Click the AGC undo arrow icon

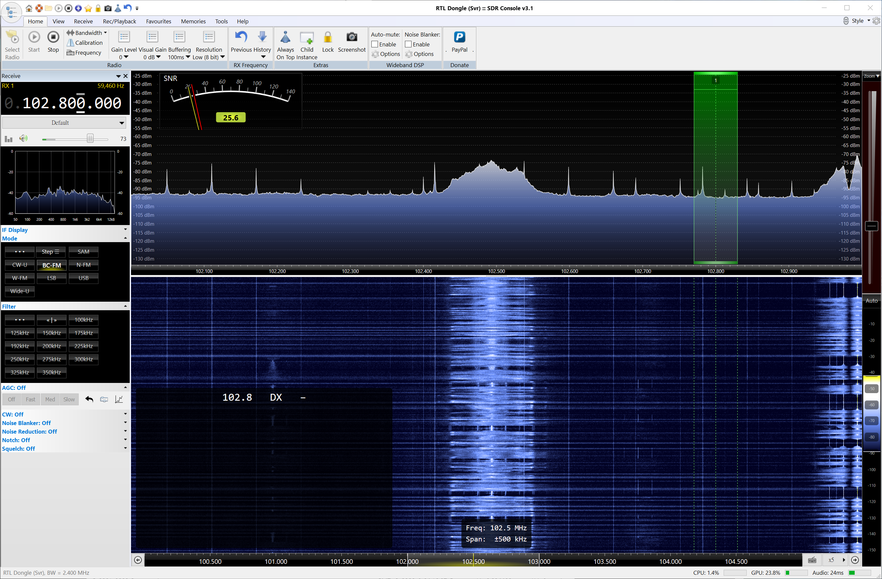[89, 399]
